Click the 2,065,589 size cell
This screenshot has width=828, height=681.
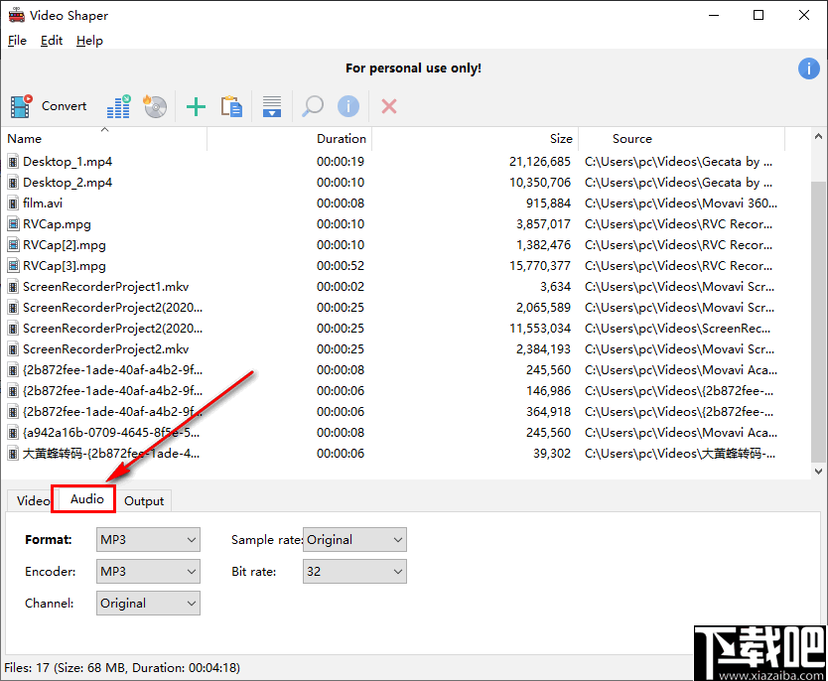pos(543,308)
